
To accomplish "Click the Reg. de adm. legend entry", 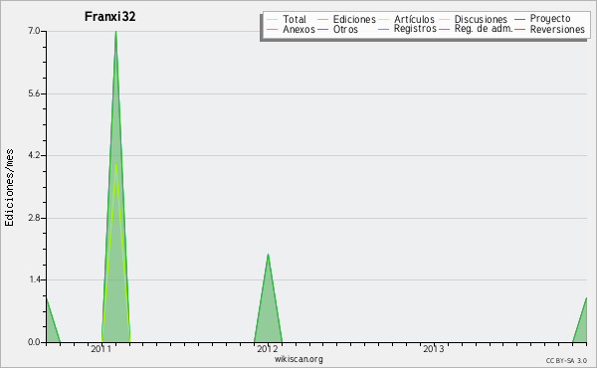I will (x=476, y=29).
